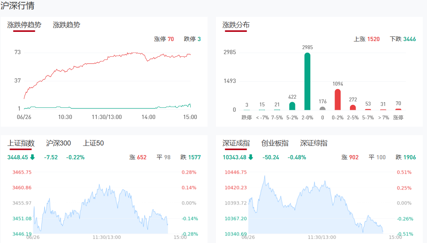Viewport: 427px width, 243px height.
Task: Open the 沪深300 index tab
Action: [58, 143]
